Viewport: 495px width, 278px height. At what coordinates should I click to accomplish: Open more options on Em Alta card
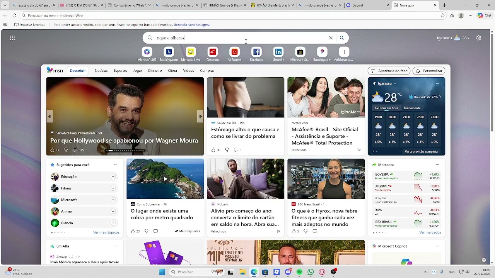pyautogui.click(x=116, y=246)
